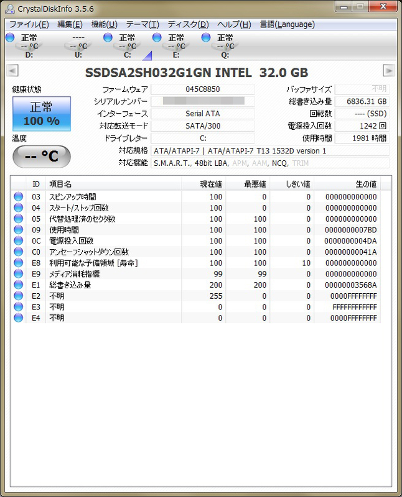402x497 pixels.
Task: Minimize the CrystalDiskInfo window
Action: [344, 7]
